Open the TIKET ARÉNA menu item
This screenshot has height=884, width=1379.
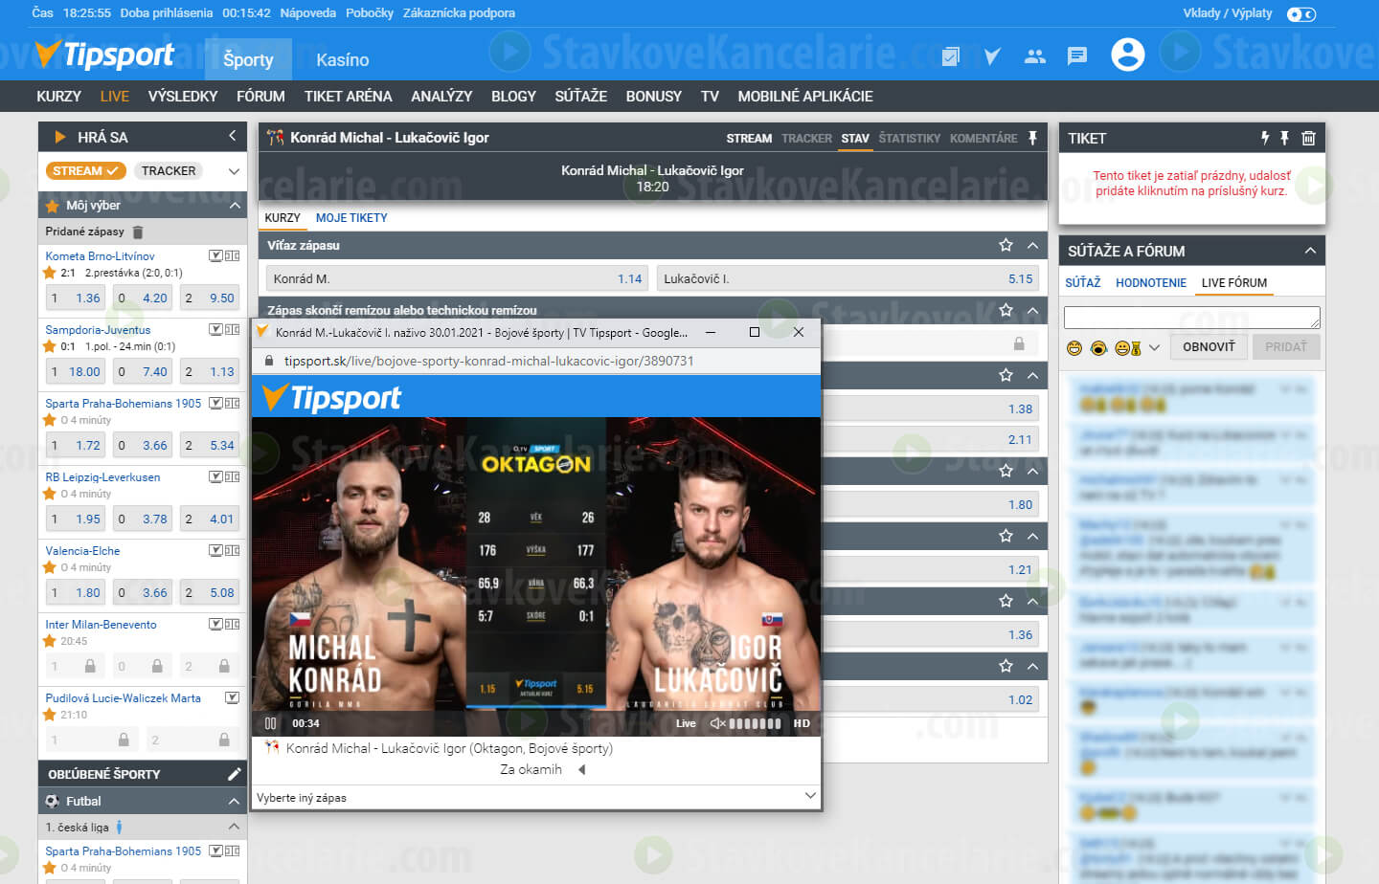349,96
